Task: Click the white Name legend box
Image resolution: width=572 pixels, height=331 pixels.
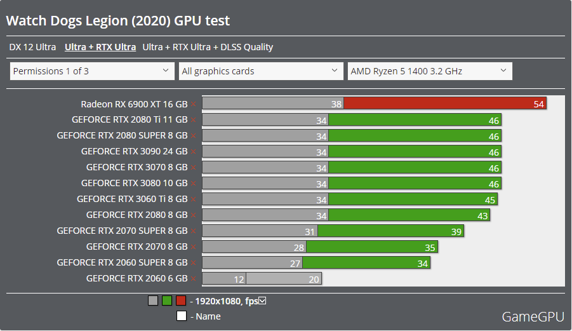Action: click(x=182, y=316)
